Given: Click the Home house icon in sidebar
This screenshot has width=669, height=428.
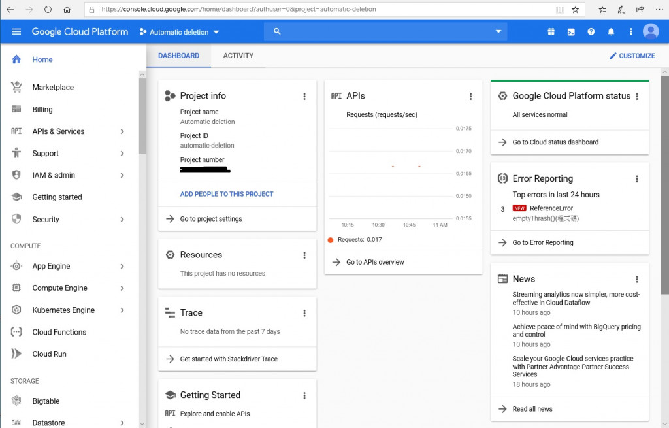Looking at the screenshot, I should pos(16,59).
